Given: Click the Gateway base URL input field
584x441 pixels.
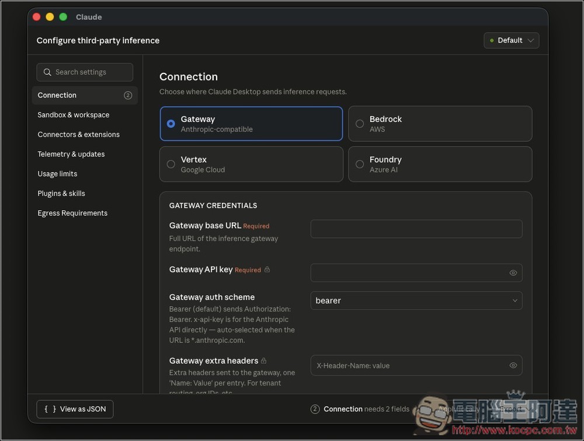Looking at the screenshot, I should 416,229.
